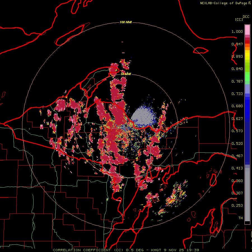Click the 0.733 scale value
The width and height of the screenshot is (252, 252).
(237, 94)
